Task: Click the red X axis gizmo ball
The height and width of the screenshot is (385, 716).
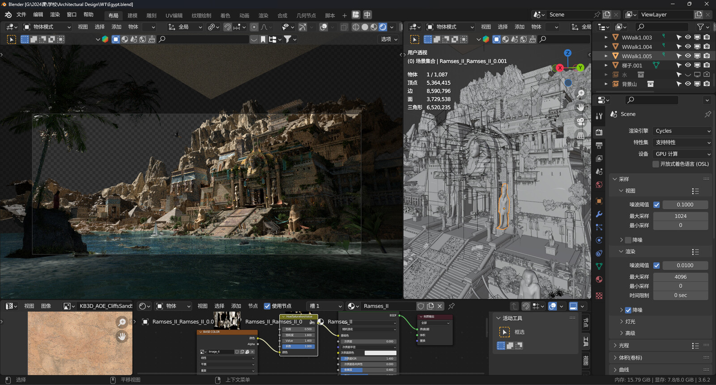Action: pyautogui.click(x=560, y=68)
